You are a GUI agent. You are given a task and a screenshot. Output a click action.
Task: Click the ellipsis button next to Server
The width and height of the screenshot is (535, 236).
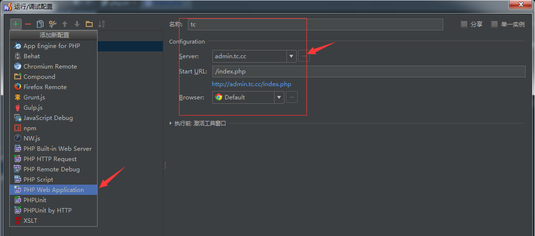[x=304, y=56]
